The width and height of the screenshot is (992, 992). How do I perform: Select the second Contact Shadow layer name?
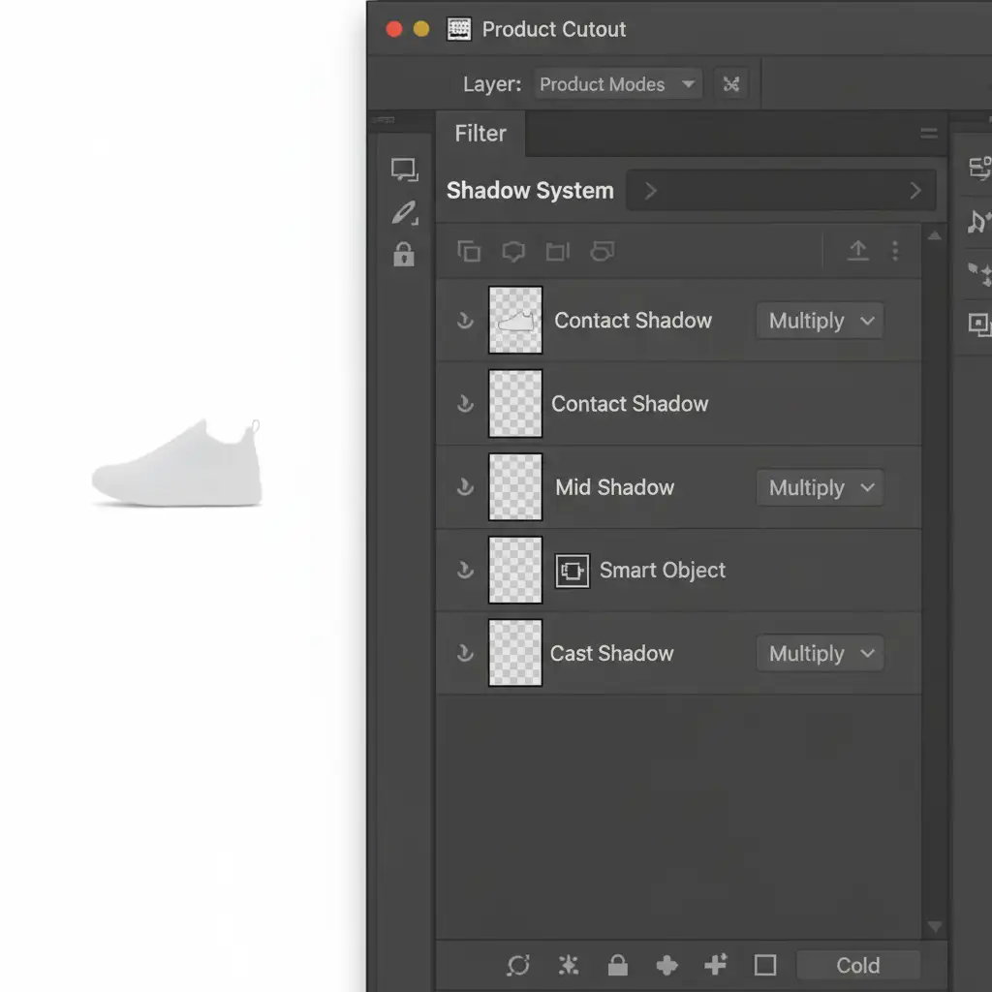pos(630,404)
